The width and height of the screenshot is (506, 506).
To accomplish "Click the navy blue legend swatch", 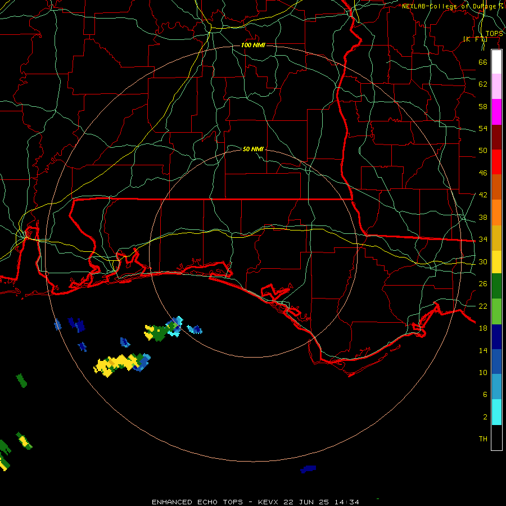I will pos(496,337).
